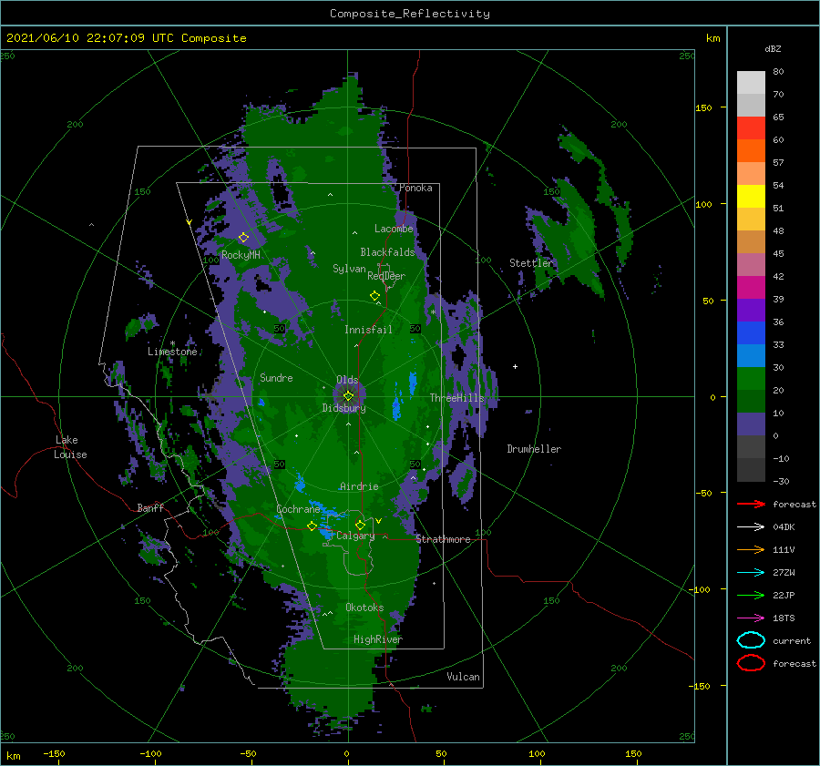Click the current legend text
The width and height of the screenshot is (820, 766).
(792, 641)
